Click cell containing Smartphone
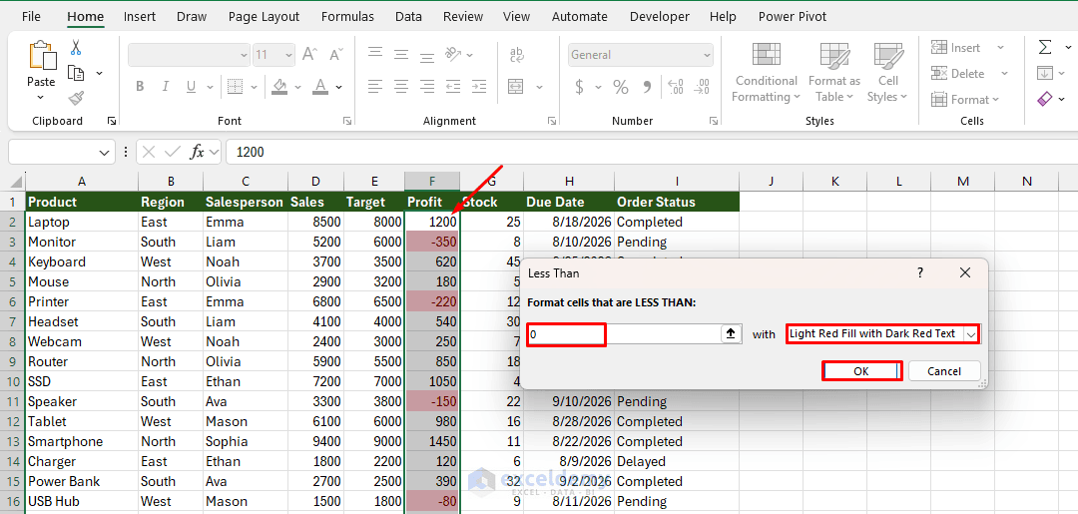This screenshot has height=514, width=1078. point(82,441)
